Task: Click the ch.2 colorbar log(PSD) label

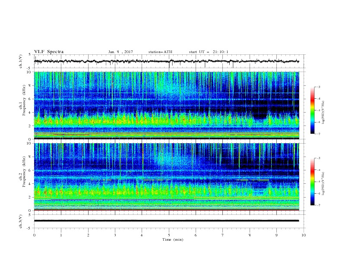Action: [x=323, y=184]
